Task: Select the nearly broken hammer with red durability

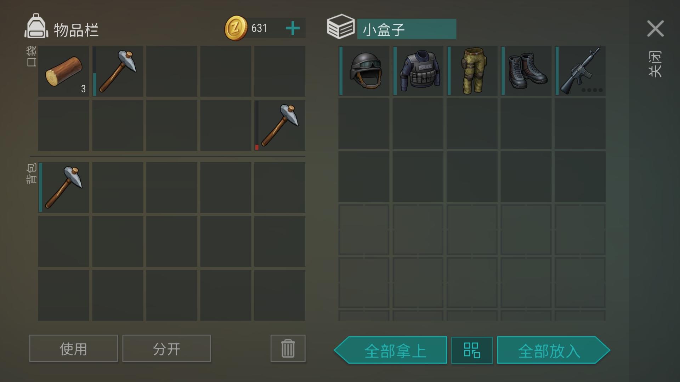Action: click(280, 125)
